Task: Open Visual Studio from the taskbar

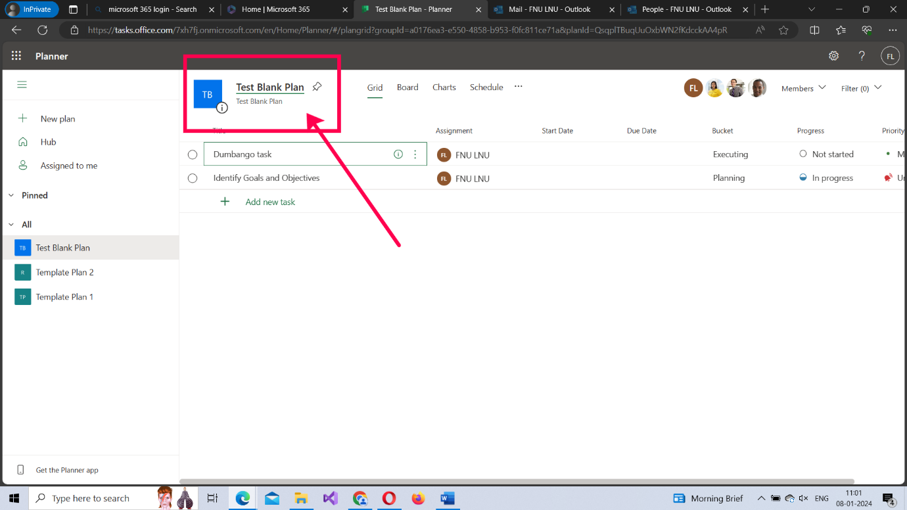Action: coord(331,498)
